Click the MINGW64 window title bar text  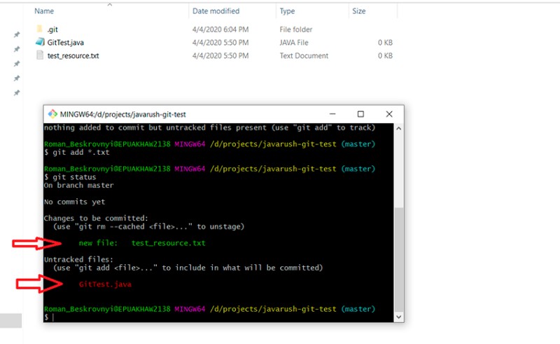pyautogui.click(x=123, y=114)
